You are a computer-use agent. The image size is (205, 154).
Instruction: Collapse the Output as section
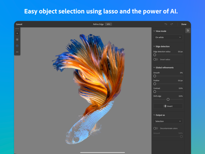click(x=154, y=115)
